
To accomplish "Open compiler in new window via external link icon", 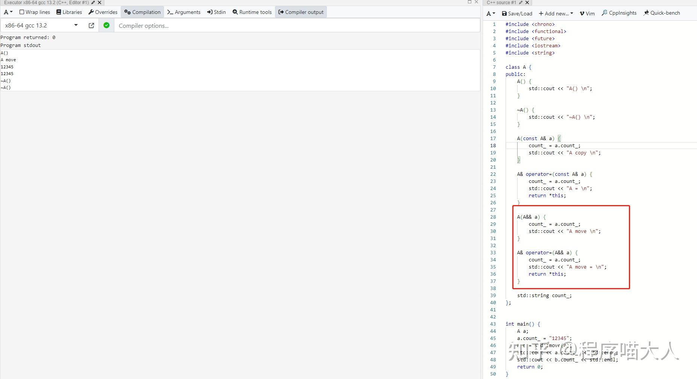I will tap(91, 25).
